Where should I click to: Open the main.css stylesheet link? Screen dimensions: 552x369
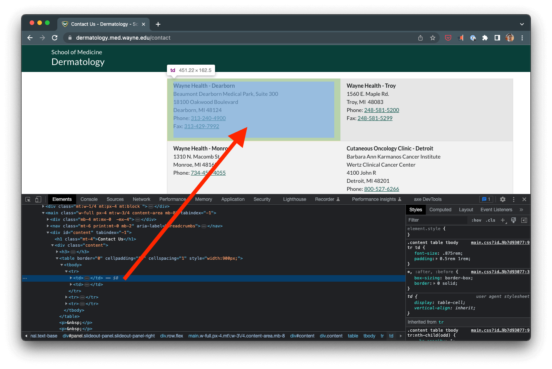point(500,242)
